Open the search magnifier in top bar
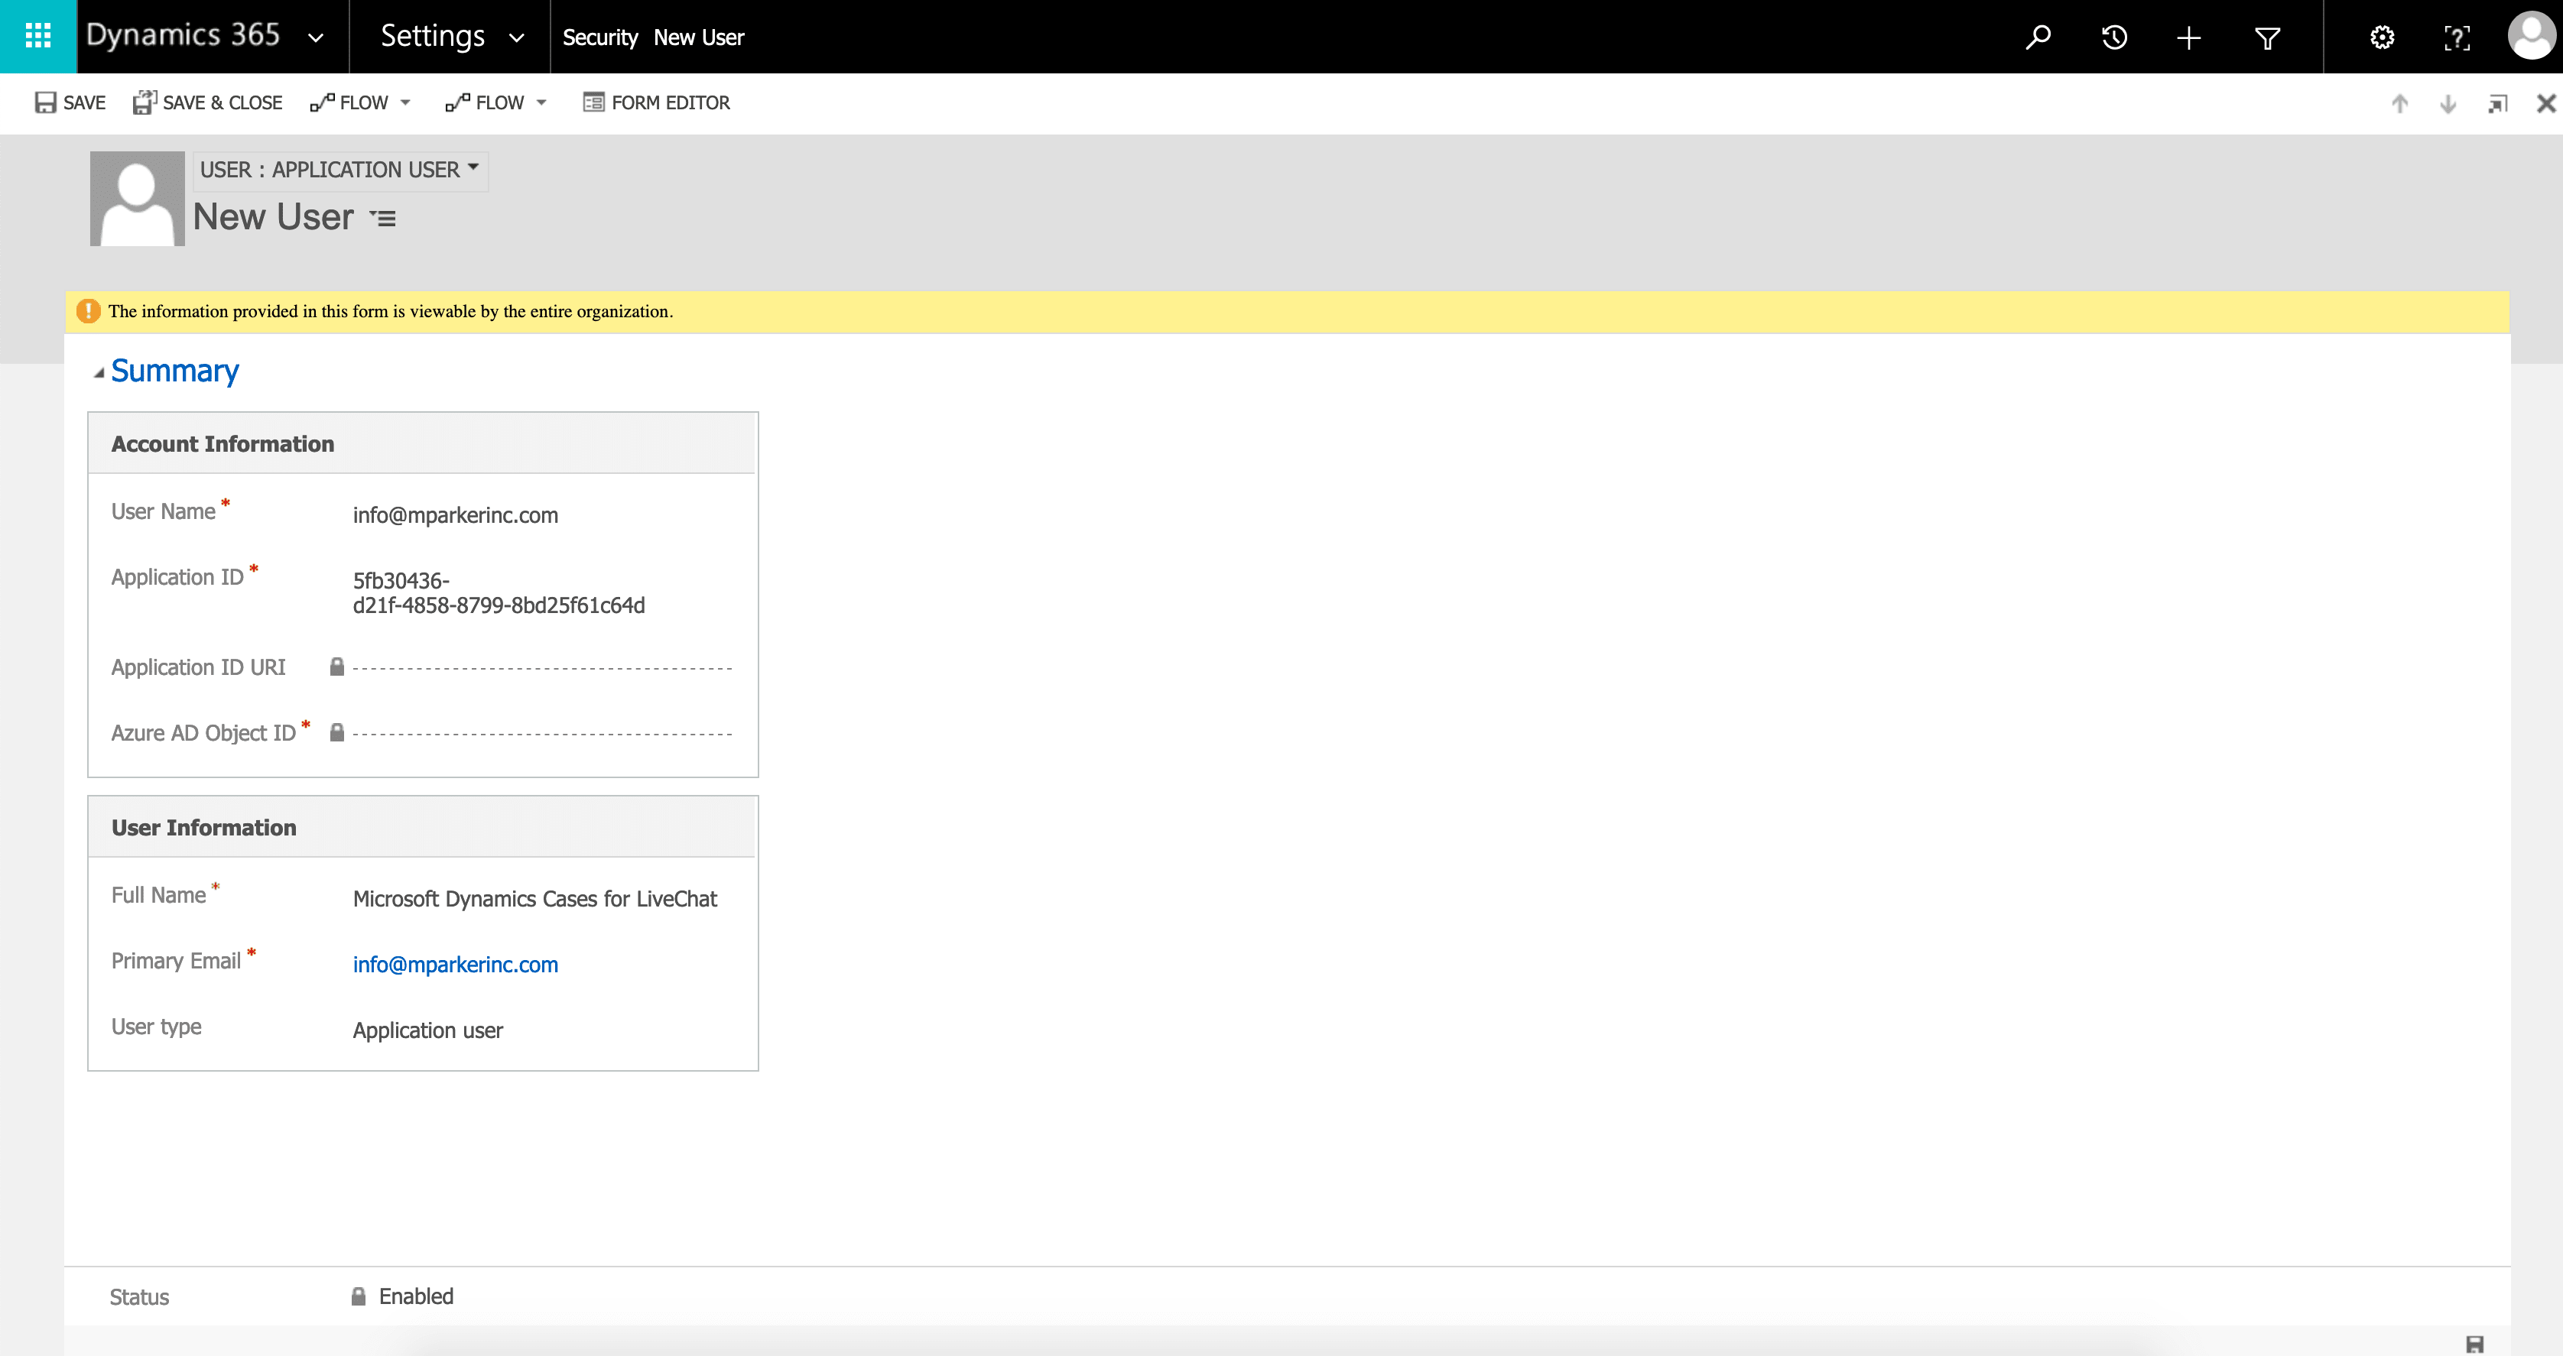This screenshot has width=2563, height=1356. [2038, 37]
